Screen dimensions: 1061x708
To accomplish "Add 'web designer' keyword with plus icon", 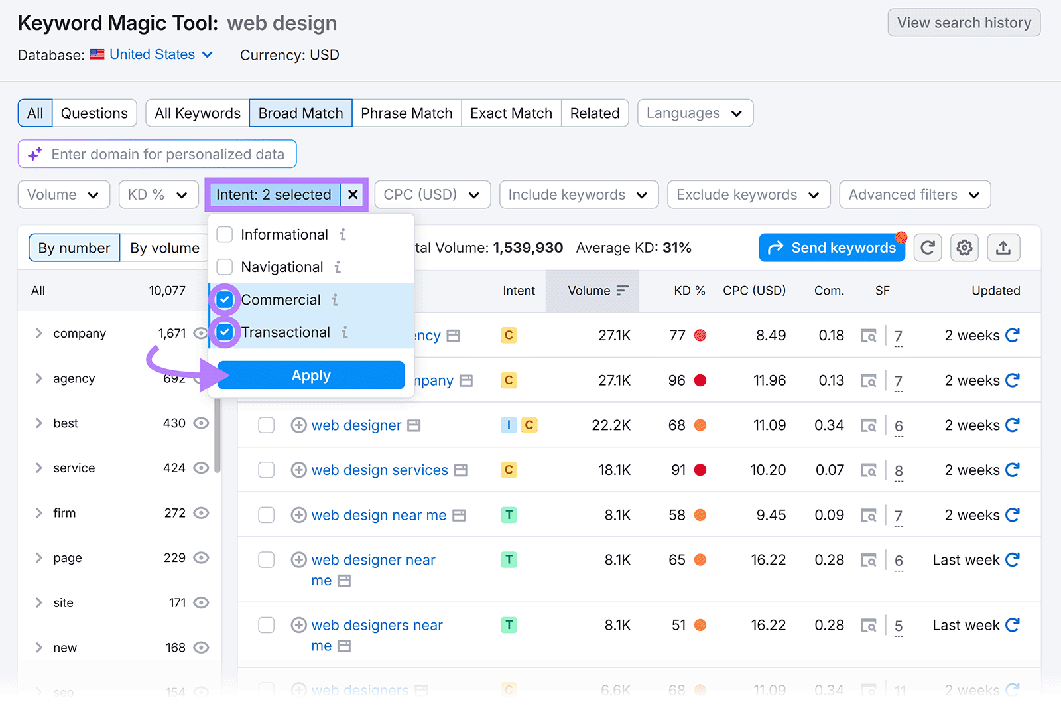I will [299, 425].
